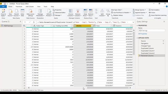Click Text Analytics

[154, 10]
